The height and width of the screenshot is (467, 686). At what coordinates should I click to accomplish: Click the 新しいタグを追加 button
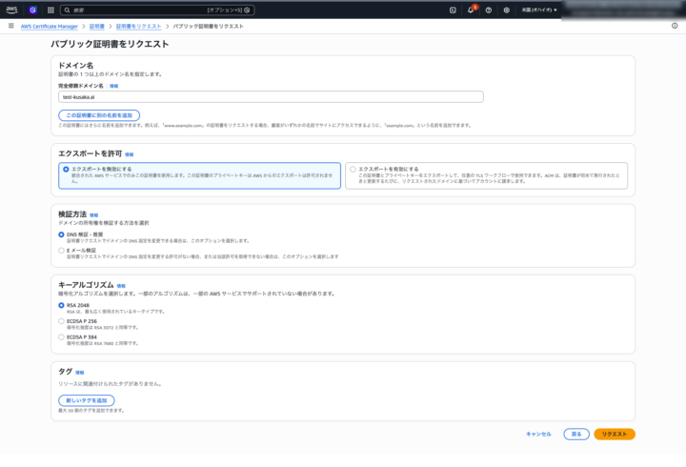click(x=87, y=400)
